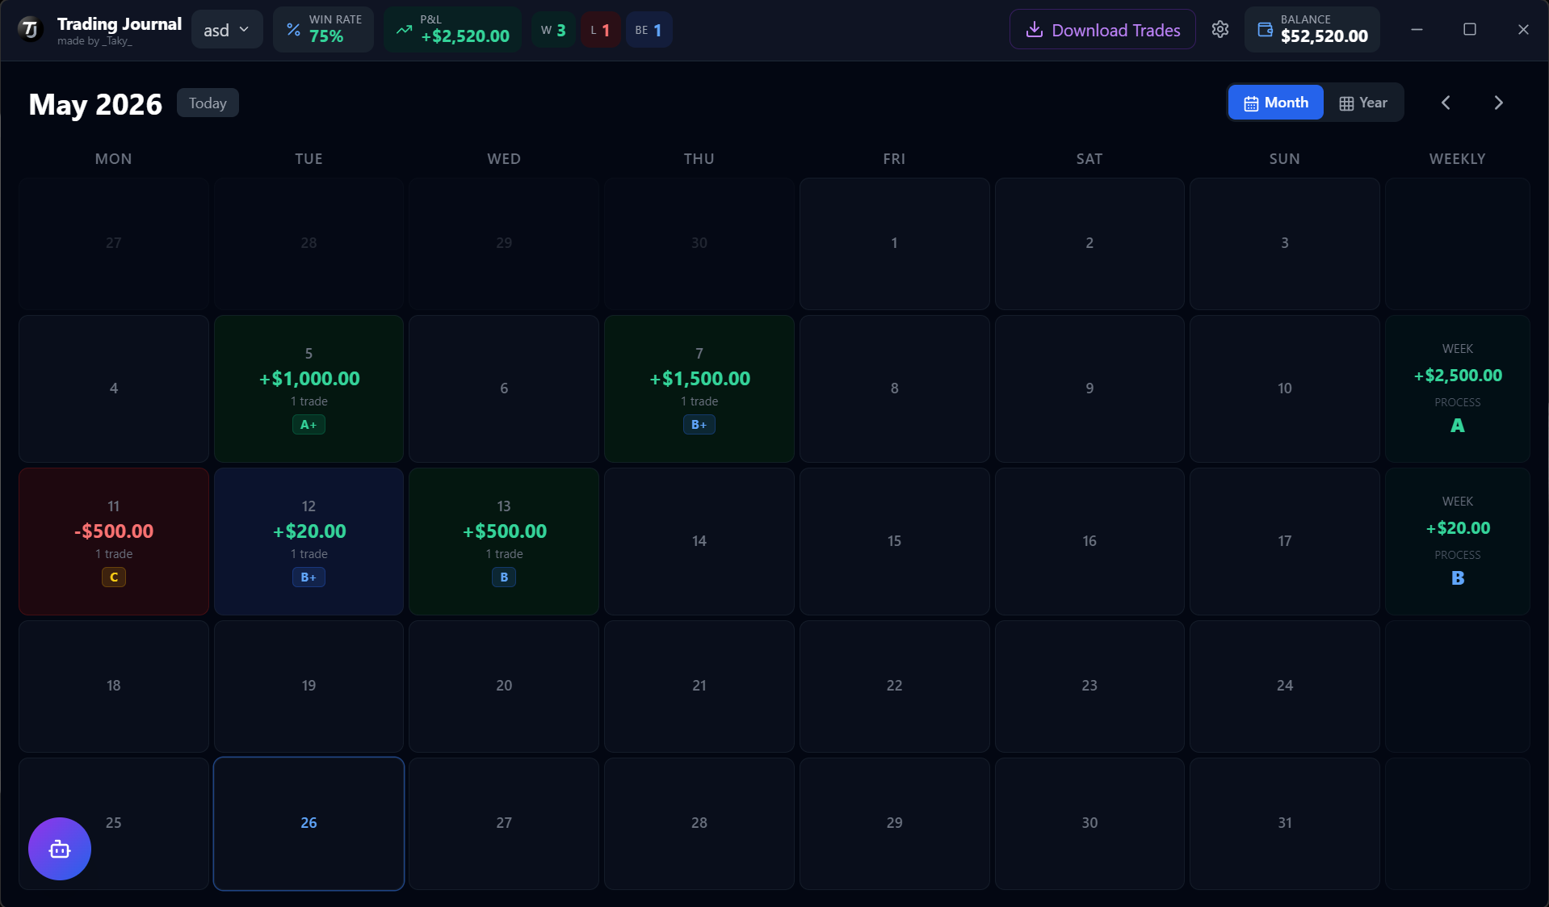Open May 5 with +$1,000.00 trade
1549x907 pixels.
point(309,388)
